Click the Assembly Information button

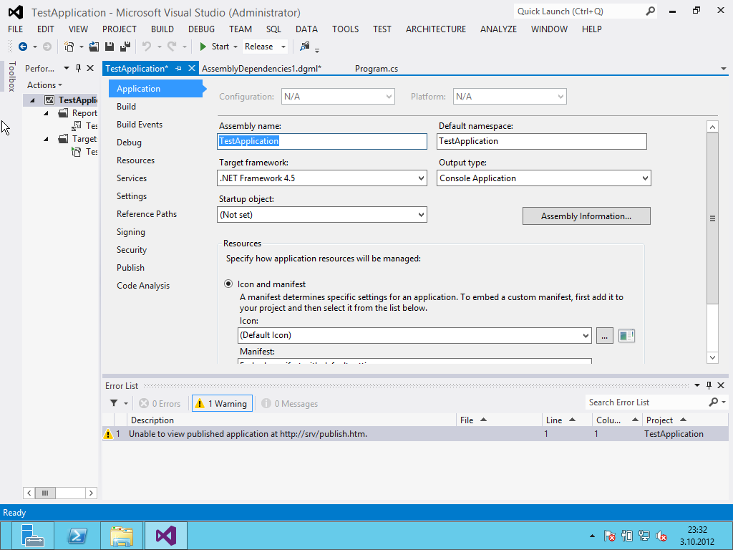pyautogui.click(x=586, y=216)
